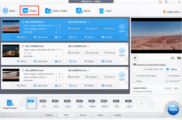Cut vid_4454156.avi

58,37
